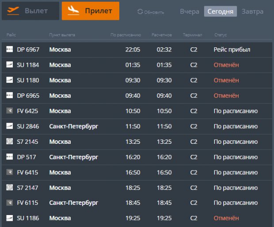This screenshot has width=274, height=227.
Task: Click estimated time 11:50 for SU 2846
Action: click(164, 127)
